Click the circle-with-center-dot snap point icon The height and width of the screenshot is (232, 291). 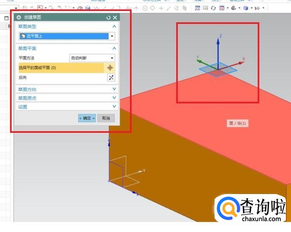coord(145,8)
